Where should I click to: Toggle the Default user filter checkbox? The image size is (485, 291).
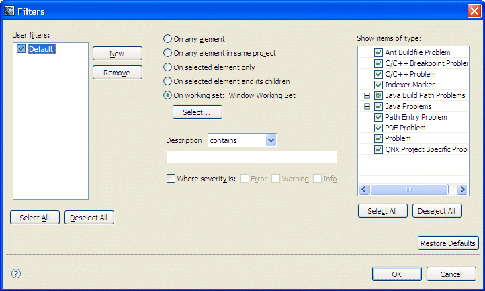pyautogui.click(x=21, y=49)
